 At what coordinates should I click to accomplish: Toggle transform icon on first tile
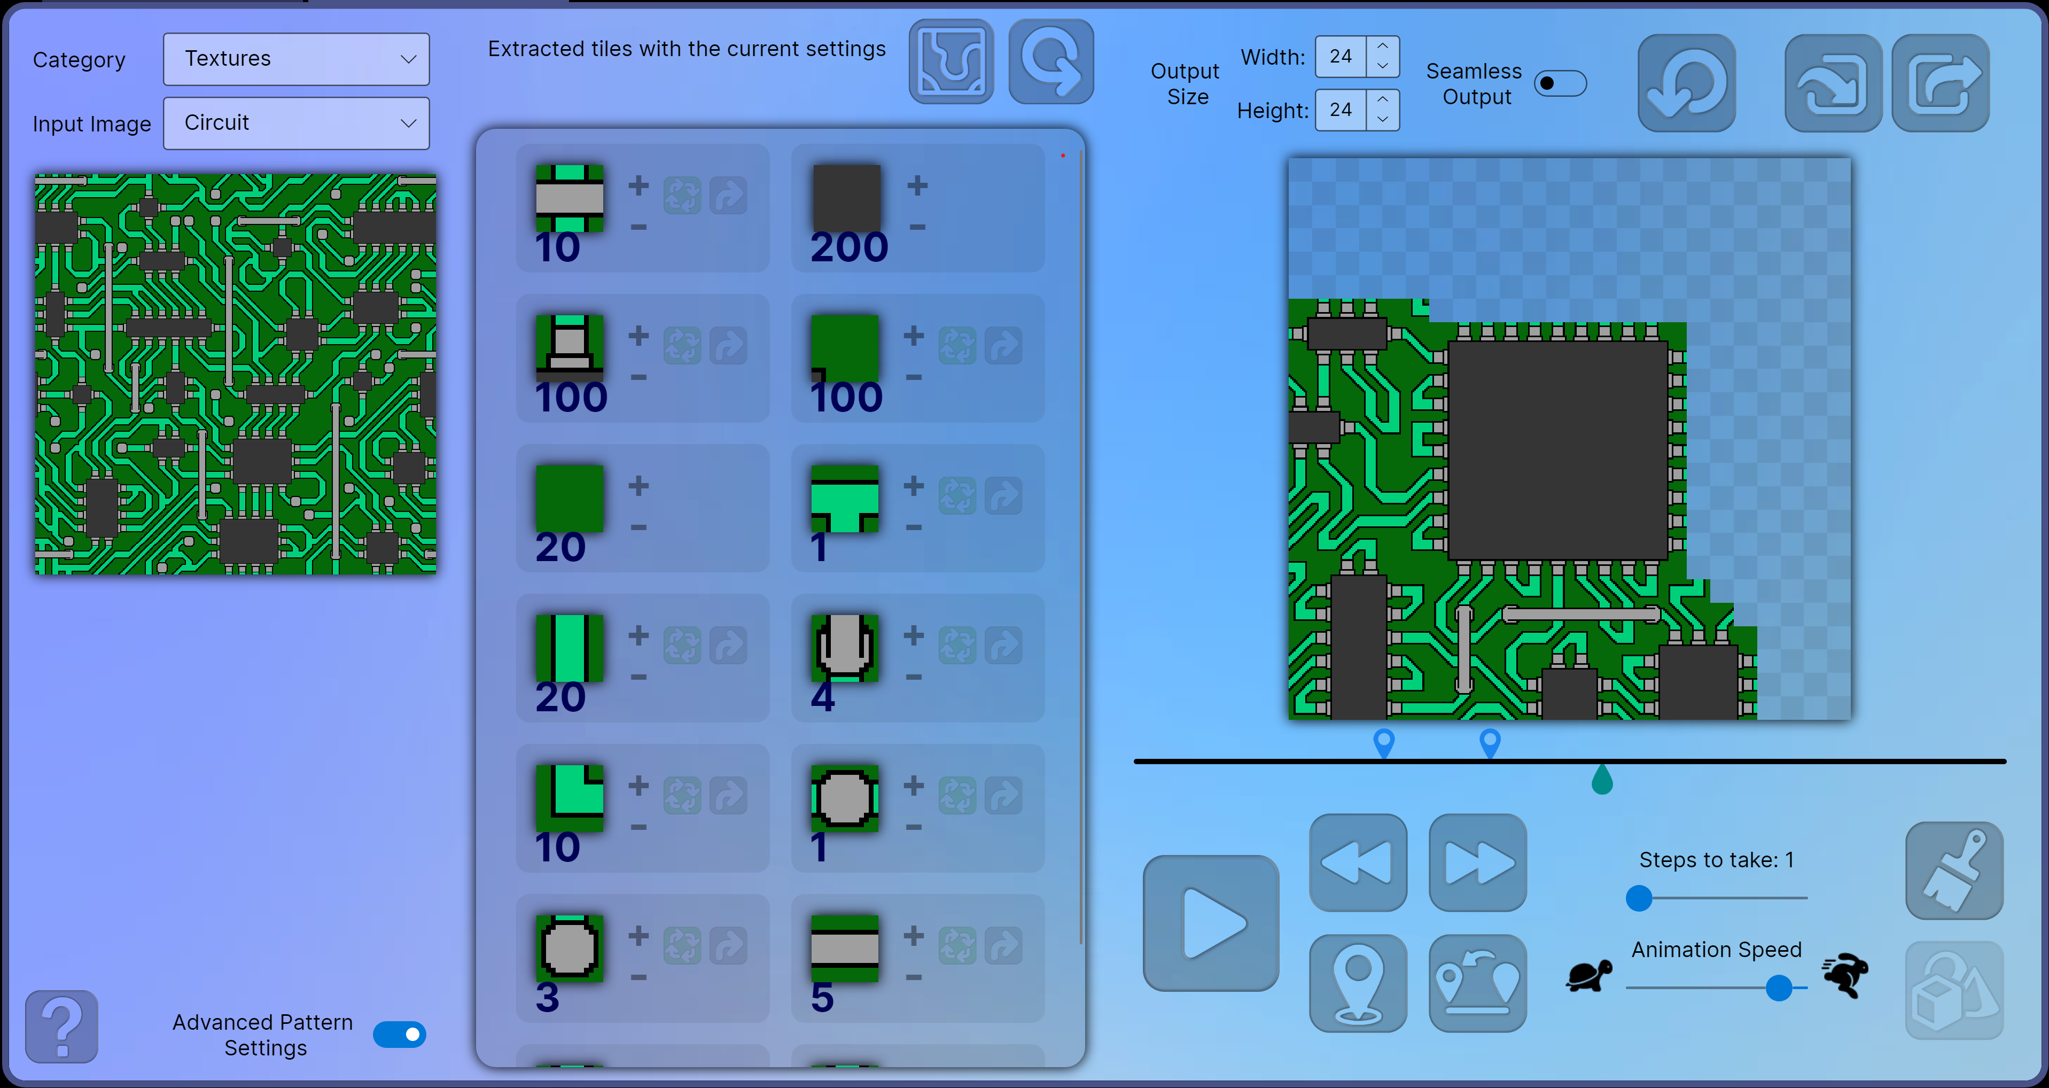coord(682,196)
